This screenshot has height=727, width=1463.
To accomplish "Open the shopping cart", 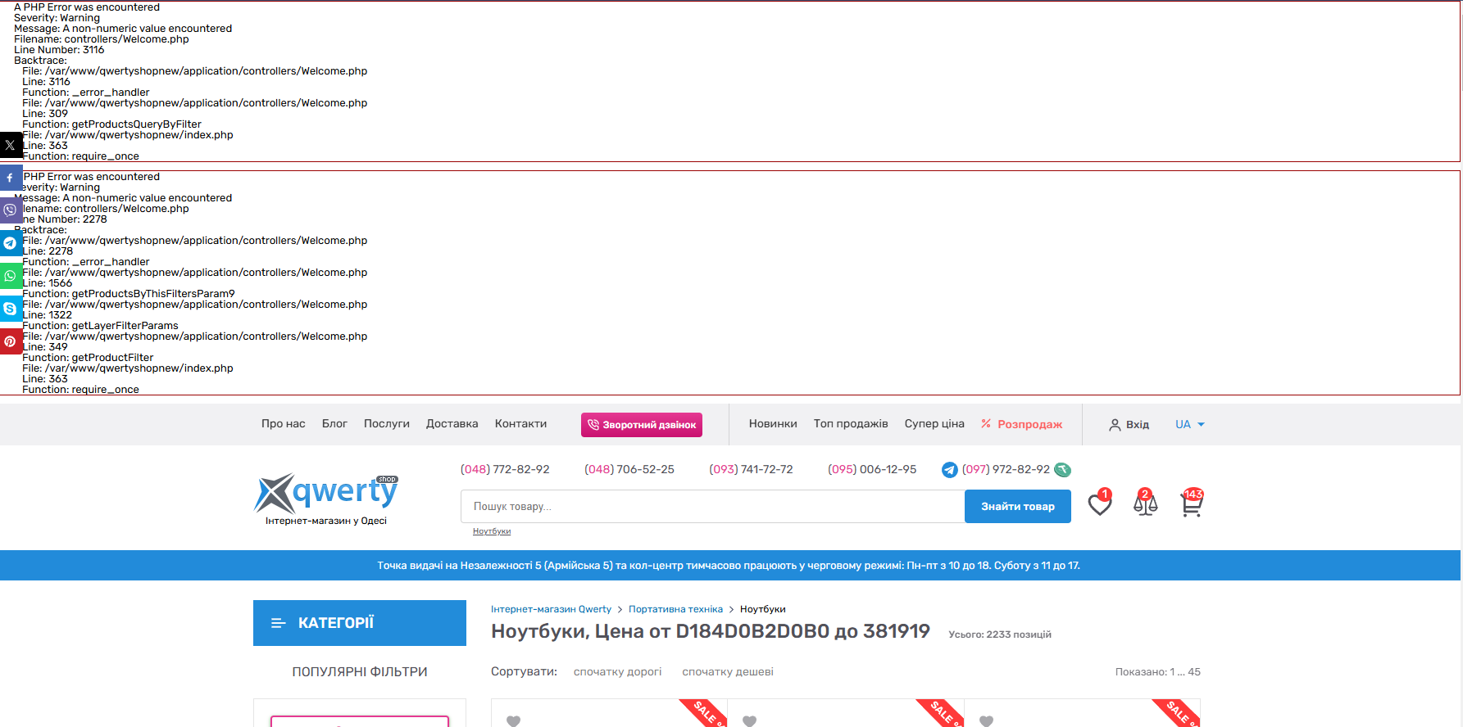I will coord(1191,504).
